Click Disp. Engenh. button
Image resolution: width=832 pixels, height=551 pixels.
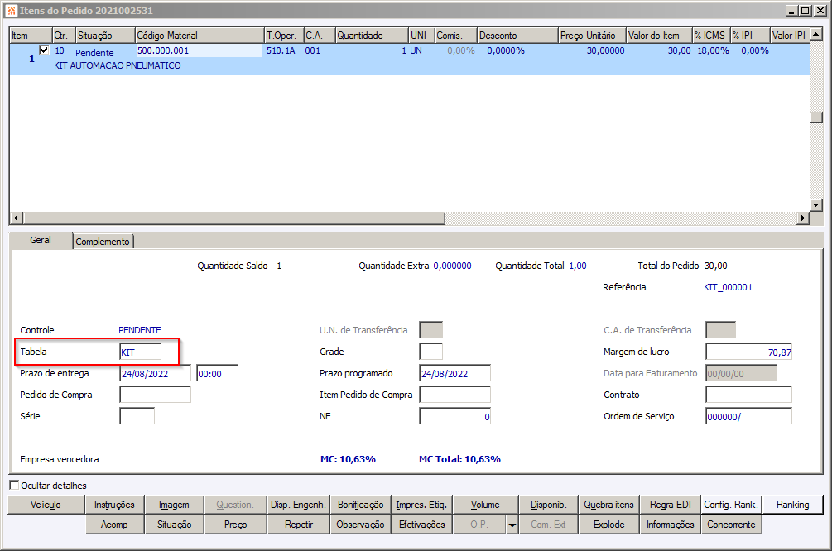[298, 505]
